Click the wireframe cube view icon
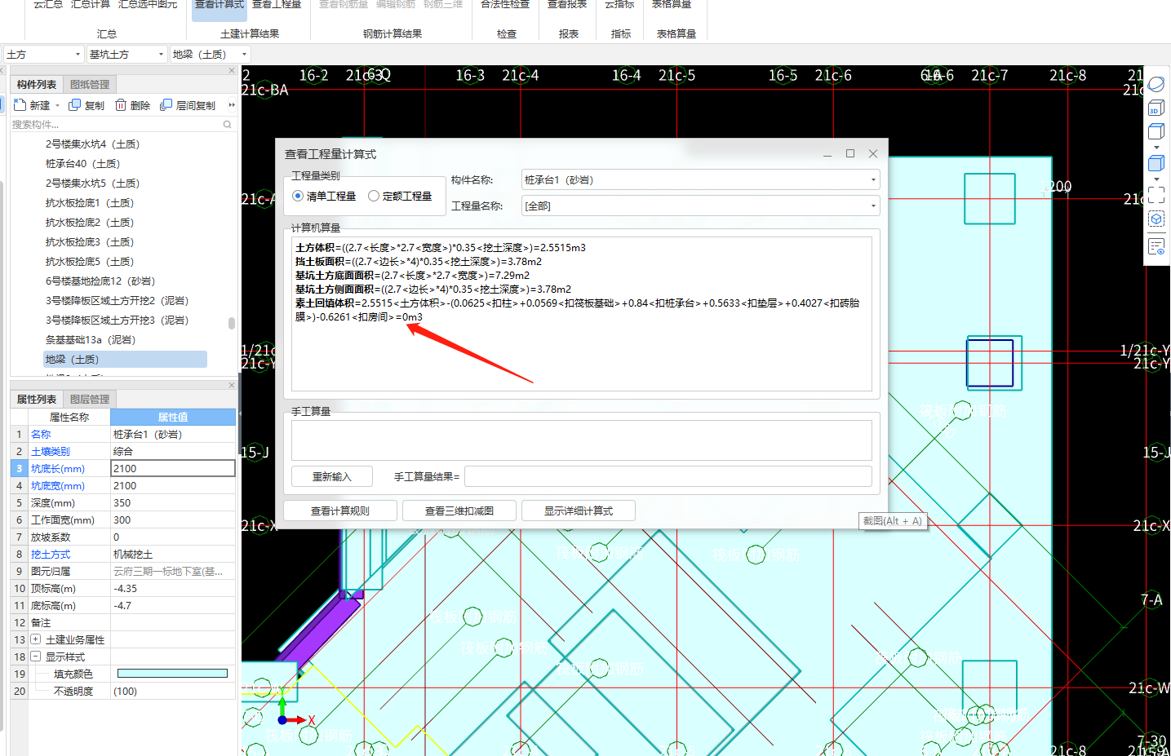 (1155, 131)
